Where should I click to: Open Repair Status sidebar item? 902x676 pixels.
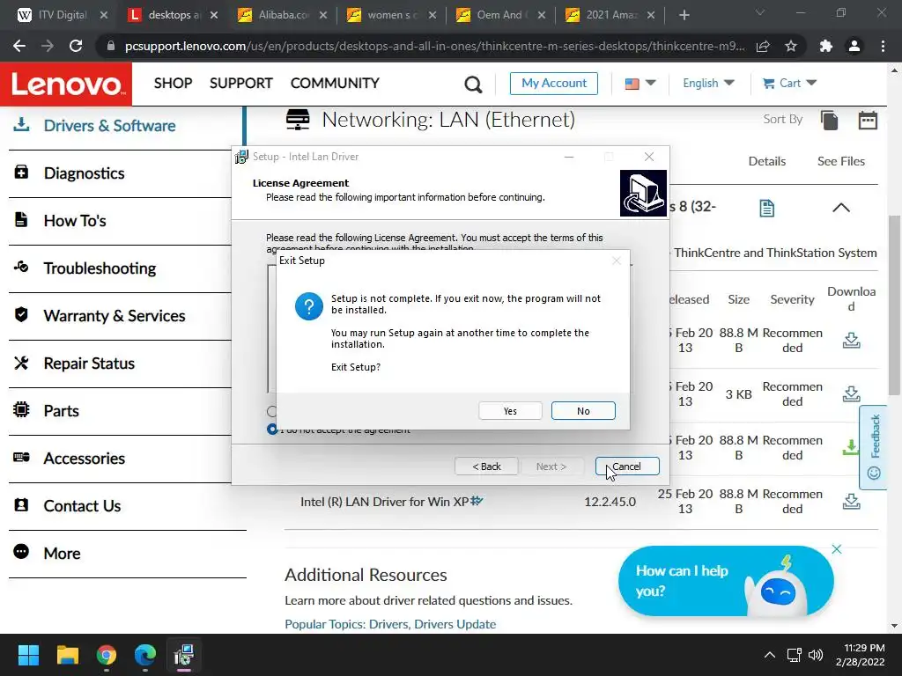89,364
